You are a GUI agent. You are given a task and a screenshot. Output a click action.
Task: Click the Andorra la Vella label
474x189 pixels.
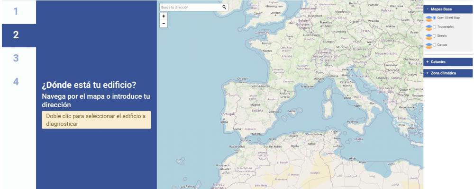pos(285,95)
